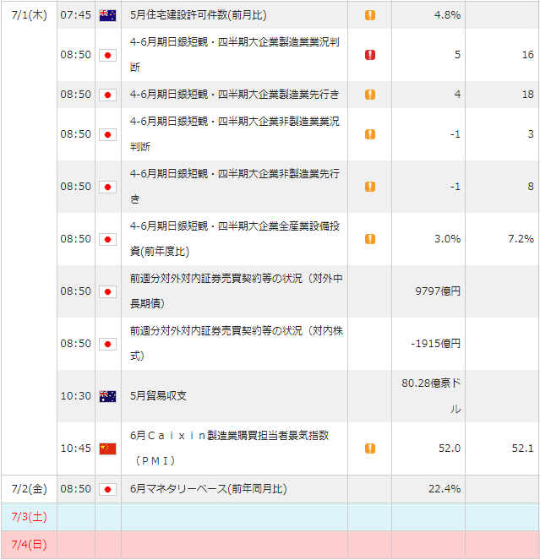Click the 4-6月期日銀短観 大企業製造業業況判断 indicator
This screenshot has height=560, width=540.
pyautogui.click(x=234, y=55)
